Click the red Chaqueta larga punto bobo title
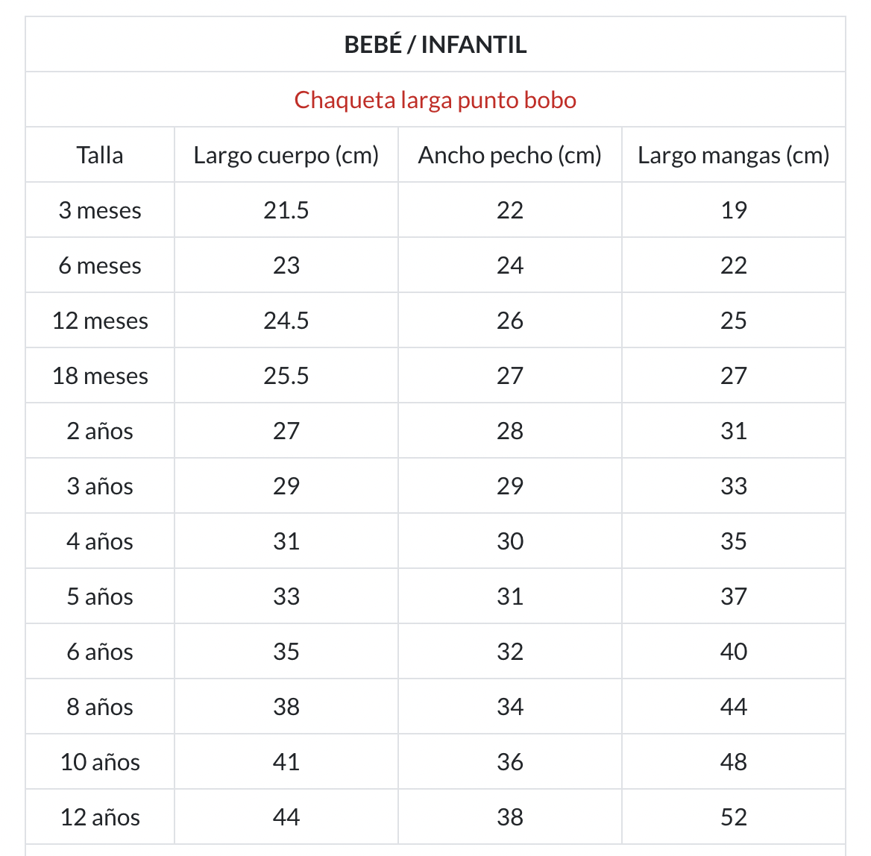Screen dimensions: 871x856 pos(435,100)
